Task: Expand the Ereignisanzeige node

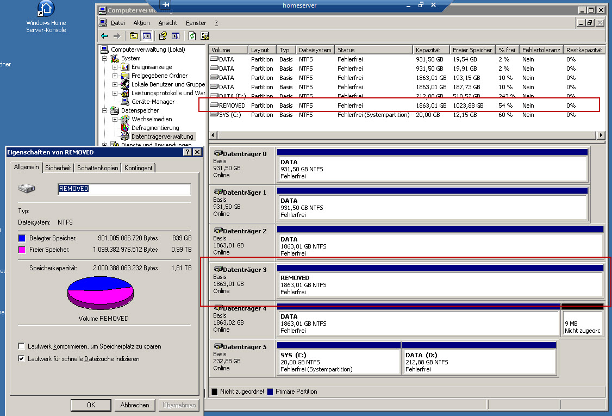Action: (115, 67)
